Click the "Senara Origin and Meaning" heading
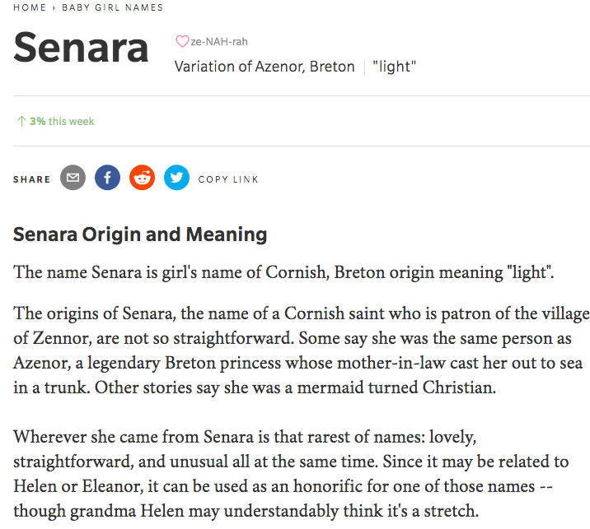 pyautogui.click(x=140, y=235)
